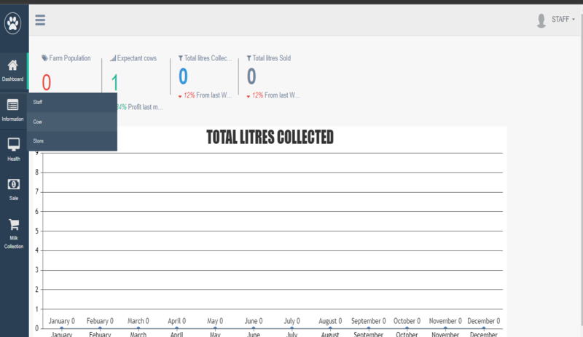Click the user avatar icon
583x337 pixels.
point(541,20)
